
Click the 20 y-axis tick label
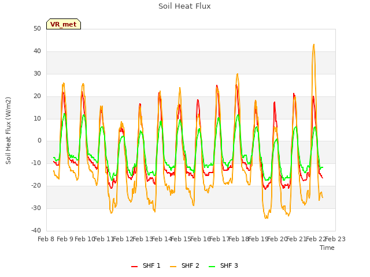pos(37,96)
